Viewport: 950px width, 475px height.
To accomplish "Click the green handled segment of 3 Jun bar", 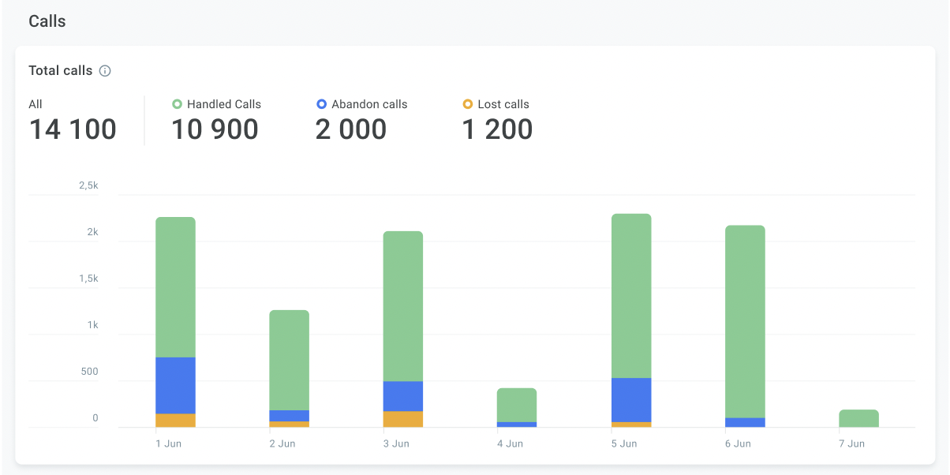I will [x=403, y=306].
